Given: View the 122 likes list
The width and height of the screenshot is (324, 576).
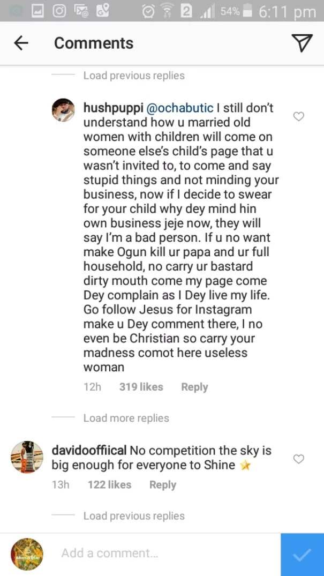Looking at the screenshot, I should (109, 484).
